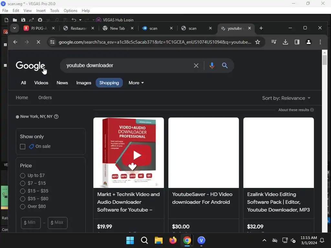Expand the More dropdown
Viewport: 331px width, 248px height.
point(136,83)
